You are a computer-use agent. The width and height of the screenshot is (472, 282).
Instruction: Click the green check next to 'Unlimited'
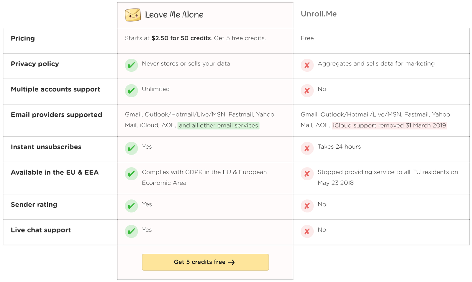[x=131, y=91]
